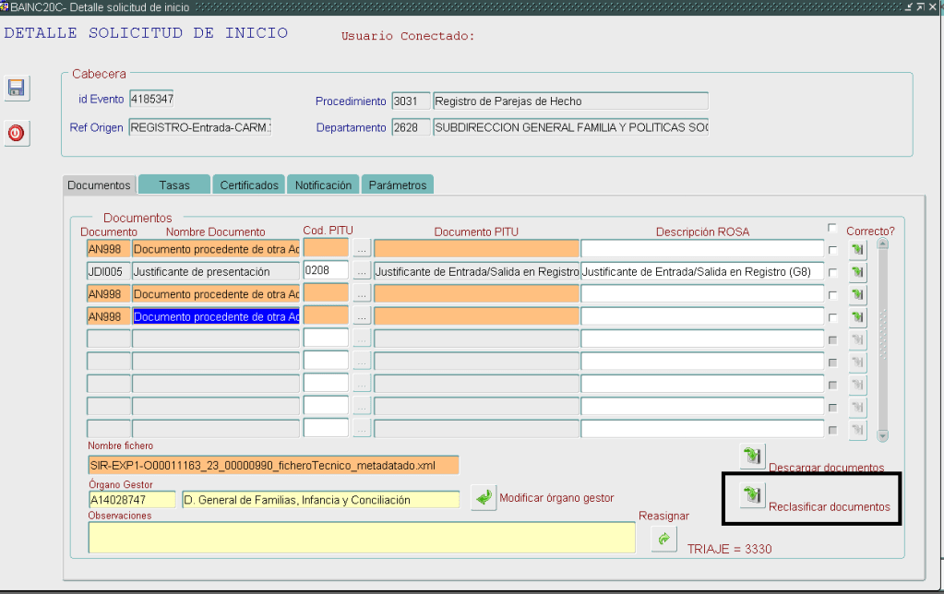The height and width of the screenshot is (594, 944).
Task: Open Cod. PITU lookup on JDI005 row
Action: 362,271
